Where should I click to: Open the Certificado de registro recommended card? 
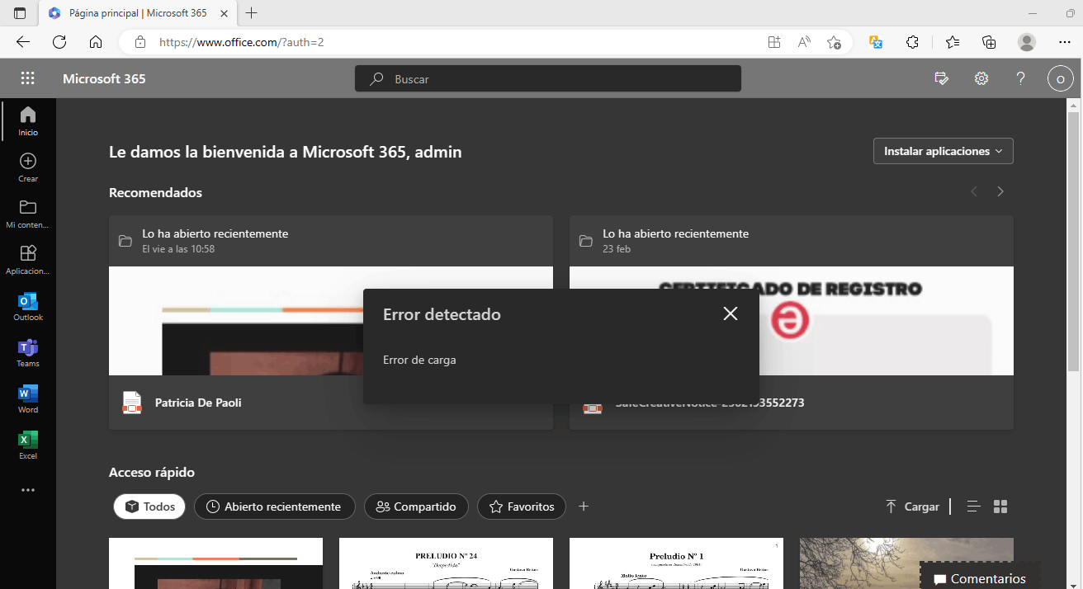point(791,323)
